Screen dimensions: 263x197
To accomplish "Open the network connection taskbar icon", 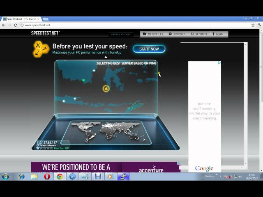I will click(123, 176).
